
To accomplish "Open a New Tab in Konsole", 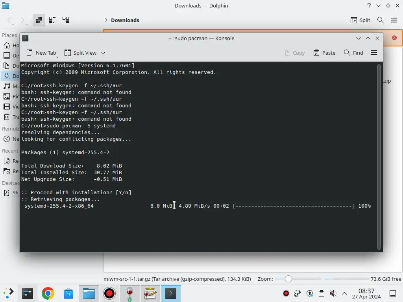I will (x=41, y=53).
